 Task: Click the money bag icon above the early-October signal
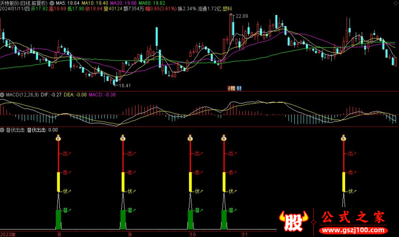click(190, 138)
